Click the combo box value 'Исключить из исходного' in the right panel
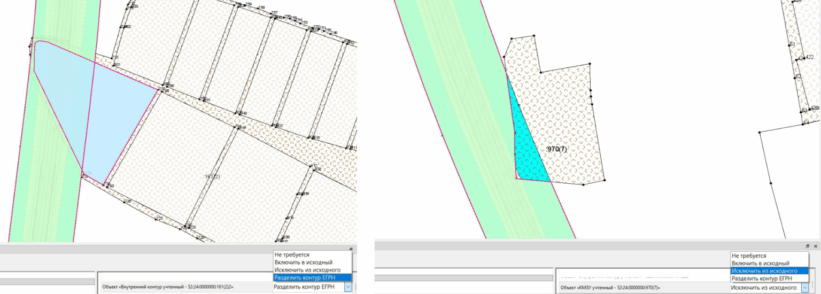The width and height of the screenshot is (821, 294). pos(763,288)
